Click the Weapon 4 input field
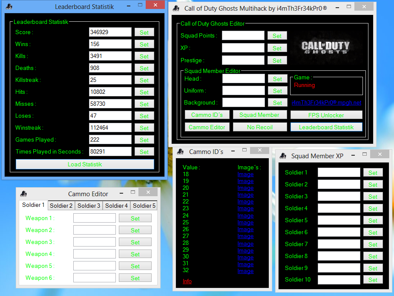394x296 pixels. point(95,254)
